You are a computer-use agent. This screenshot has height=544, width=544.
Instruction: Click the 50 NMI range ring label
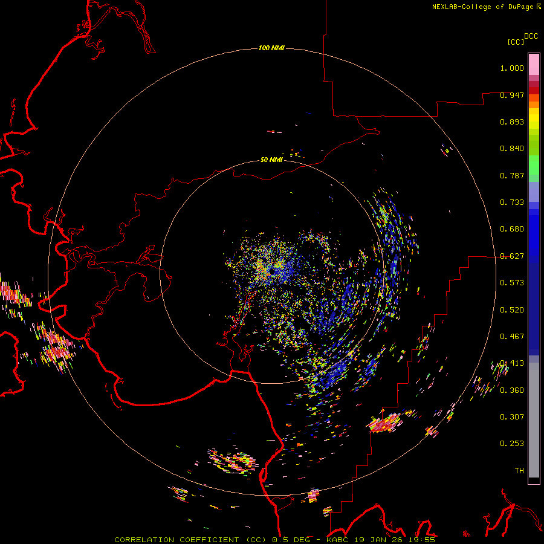click(x=271, y=160)
